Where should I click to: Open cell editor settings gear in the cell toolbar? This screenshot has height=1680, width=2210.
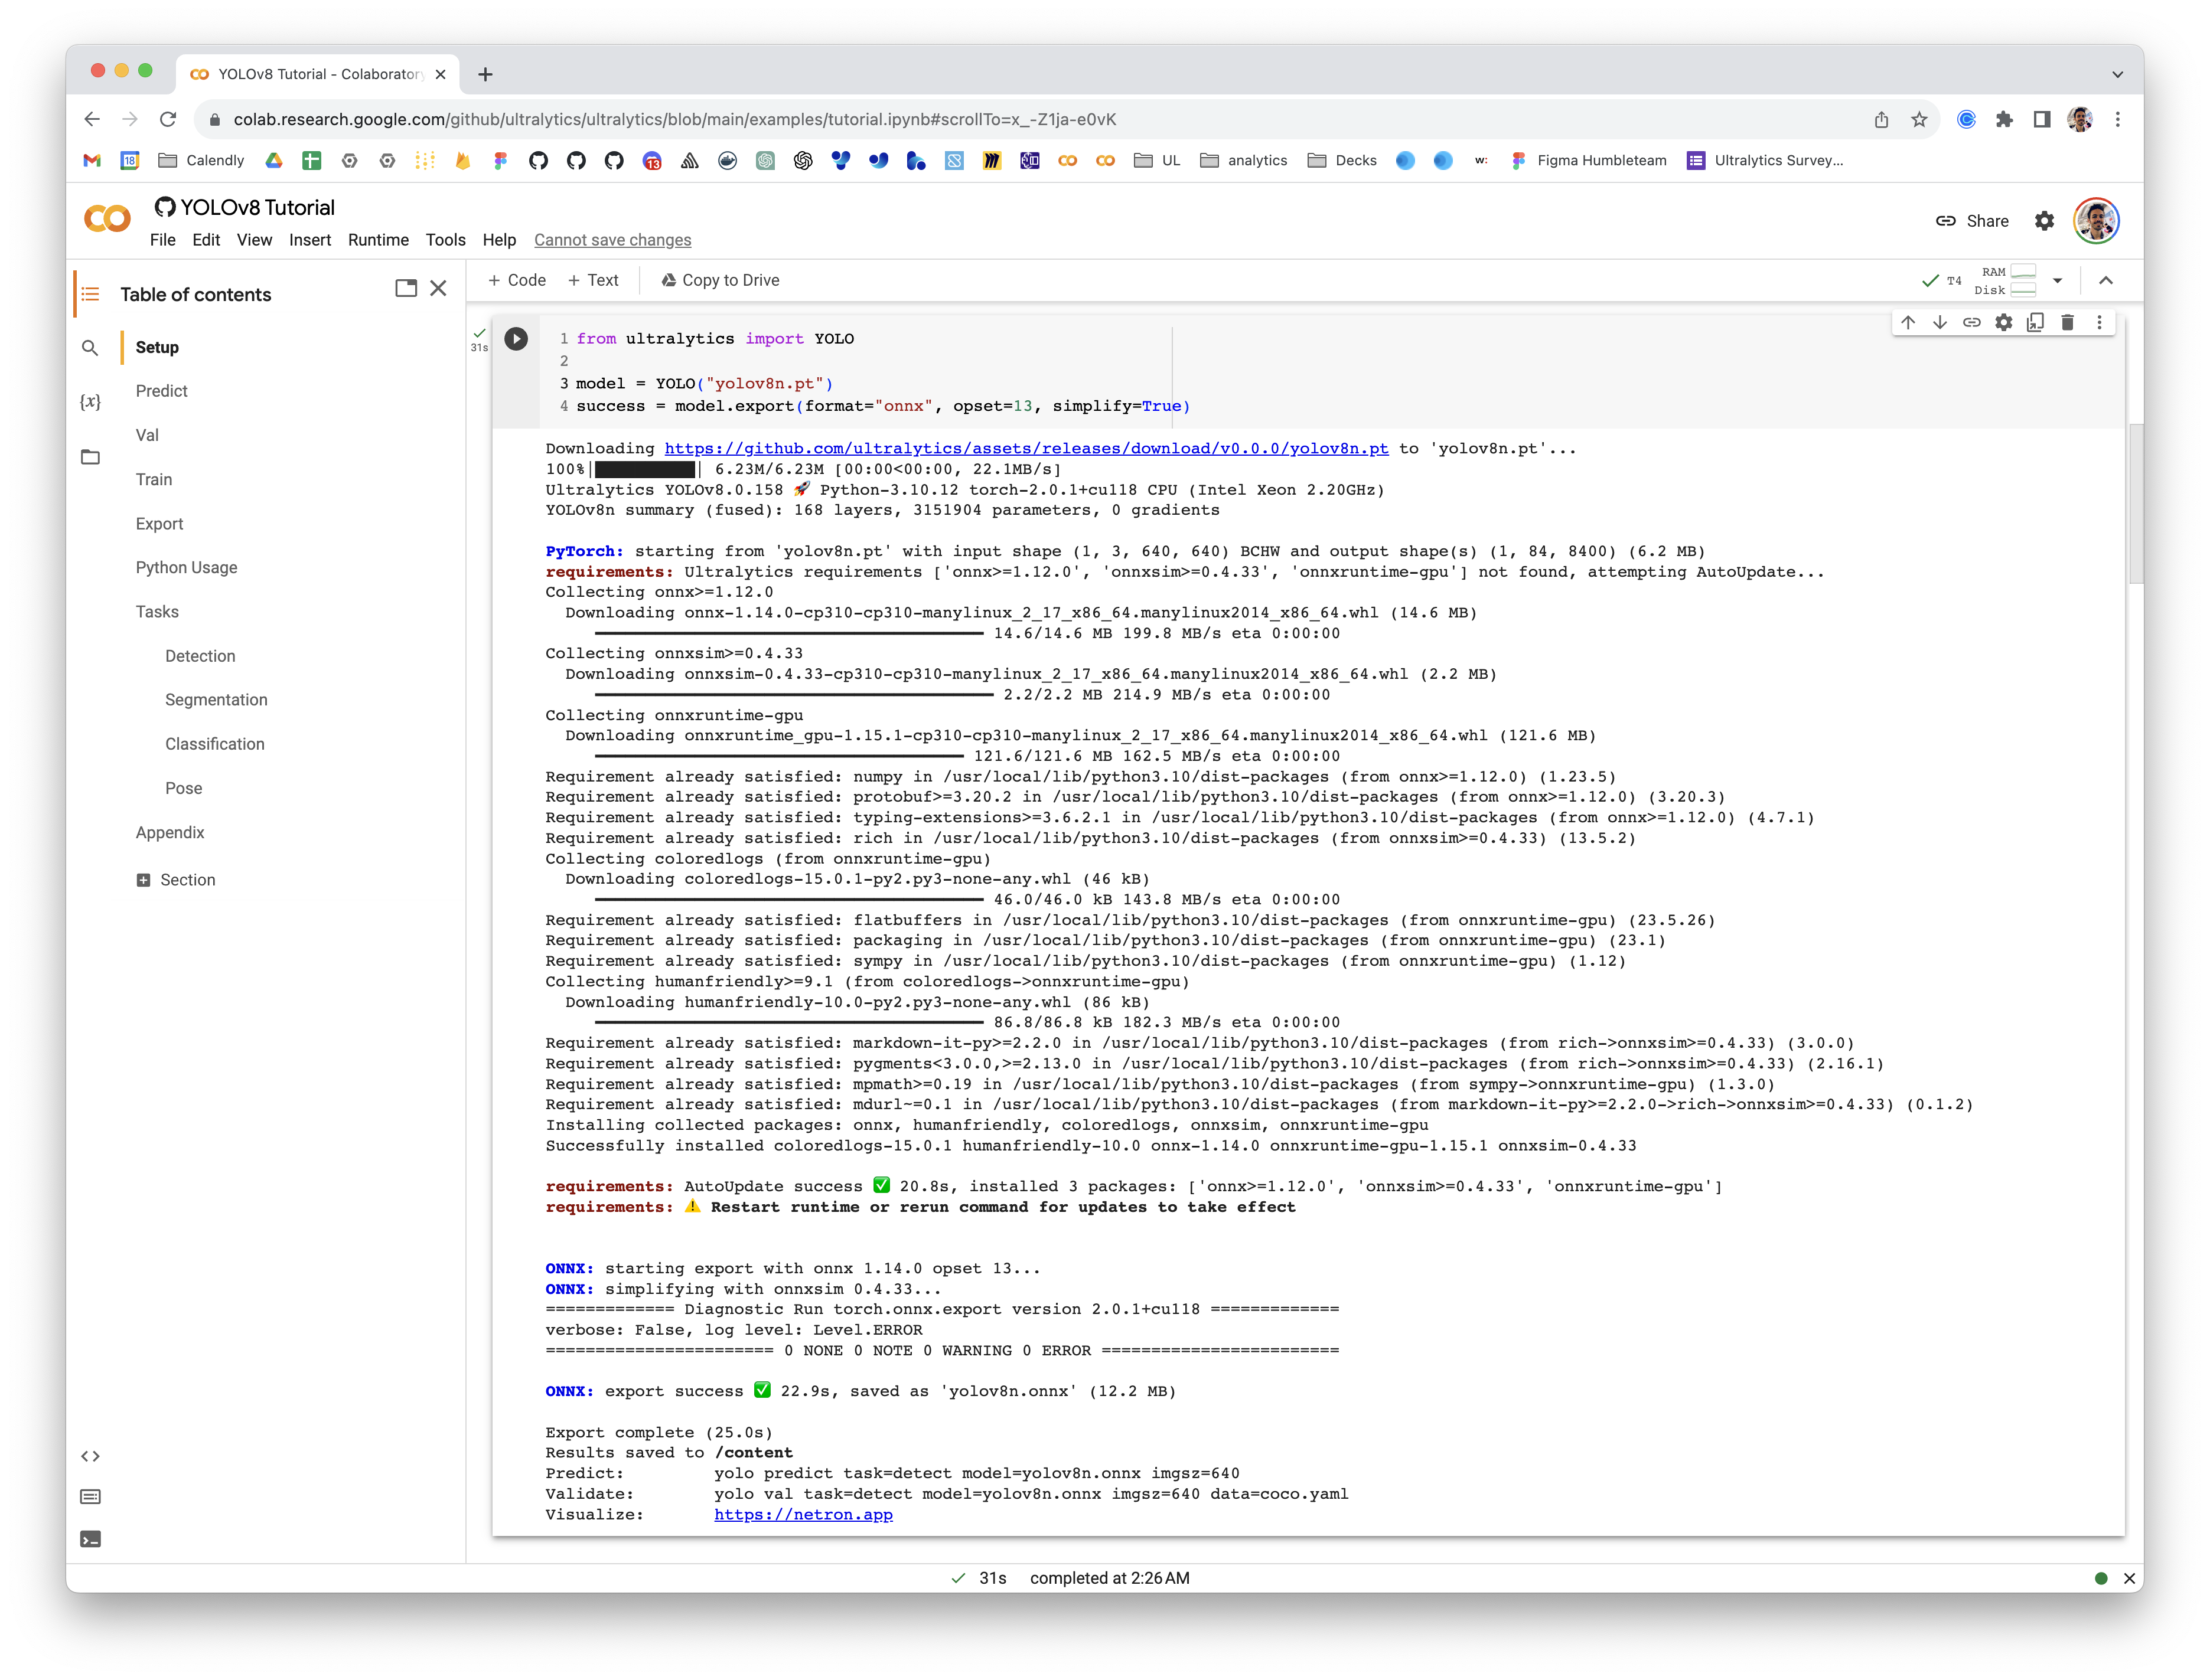point(2003,322)
